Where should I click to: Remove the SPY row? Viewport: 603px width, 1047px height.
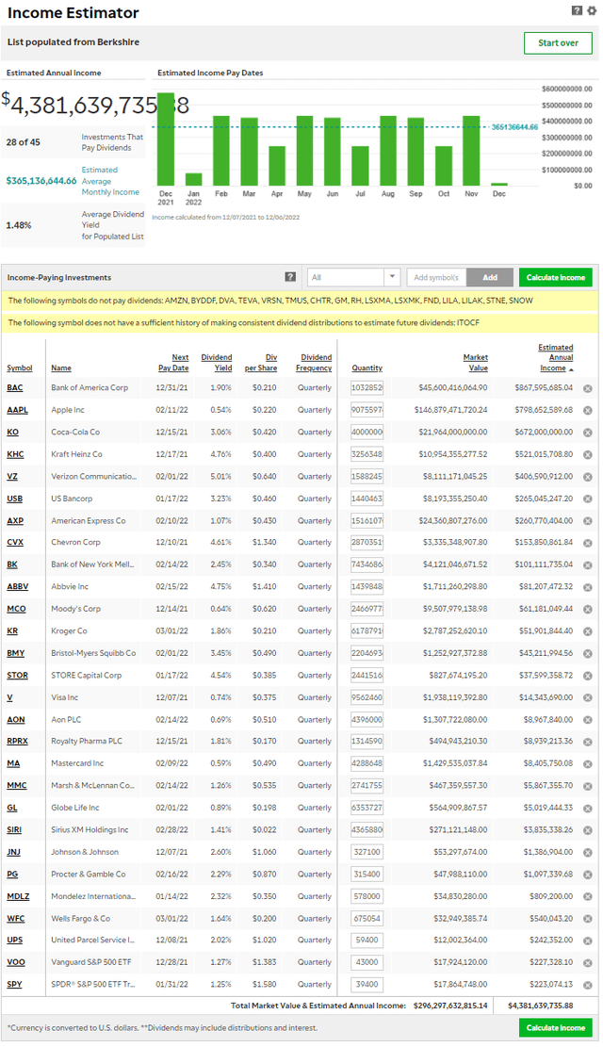point(588,985)
